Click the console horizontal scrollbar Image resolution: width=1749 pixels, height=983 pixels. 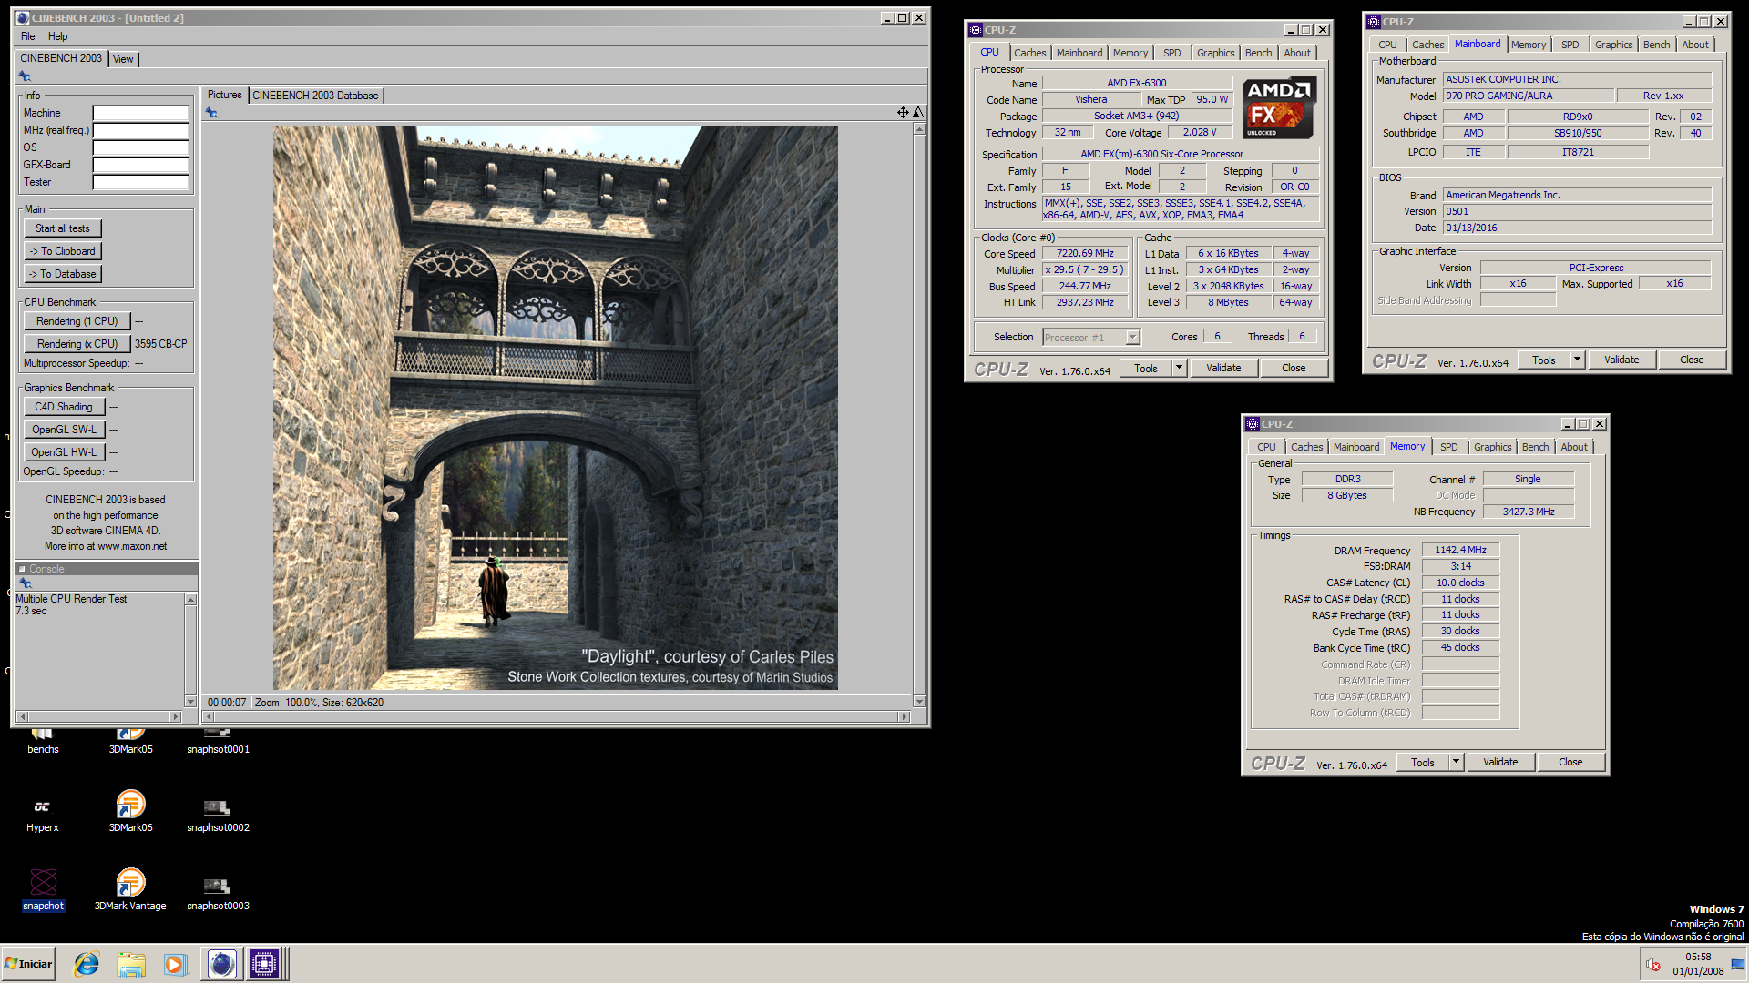point(100,716)
